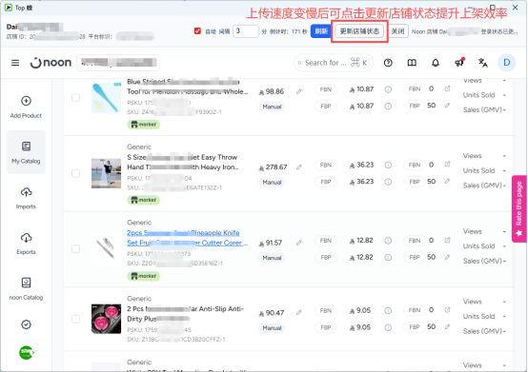Open Add Product in the sidebar
Image resolution: width=528 pixels, height=372 pixels.
click(26, 108)
